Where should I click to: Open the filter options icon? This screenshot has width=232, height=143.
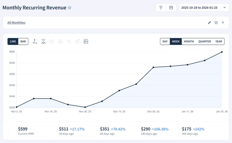click(161, 7)
